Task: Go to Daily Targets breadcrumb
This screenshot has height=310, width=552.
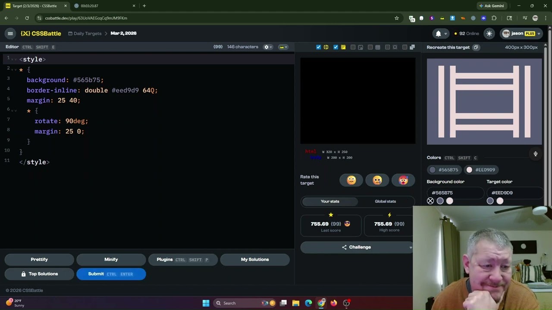Action: [85, 33]
